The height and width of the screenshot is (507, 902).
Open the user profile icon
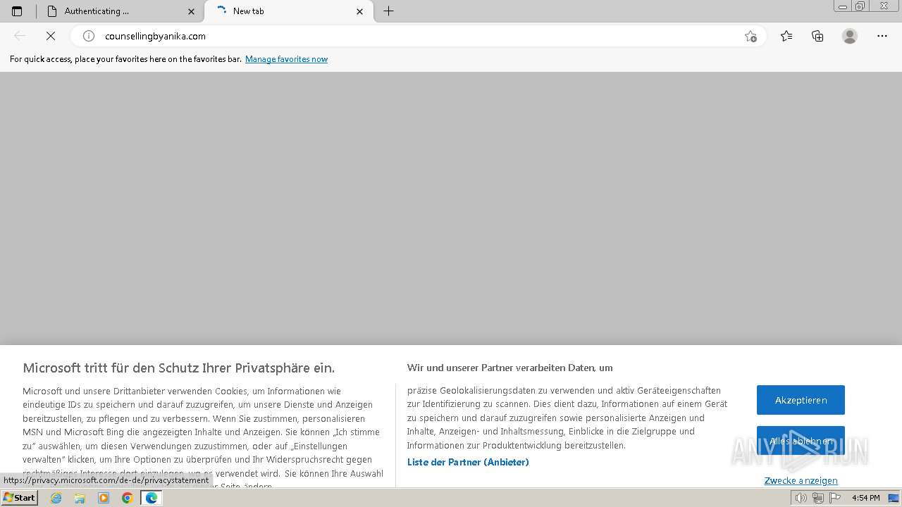(850, 36)
